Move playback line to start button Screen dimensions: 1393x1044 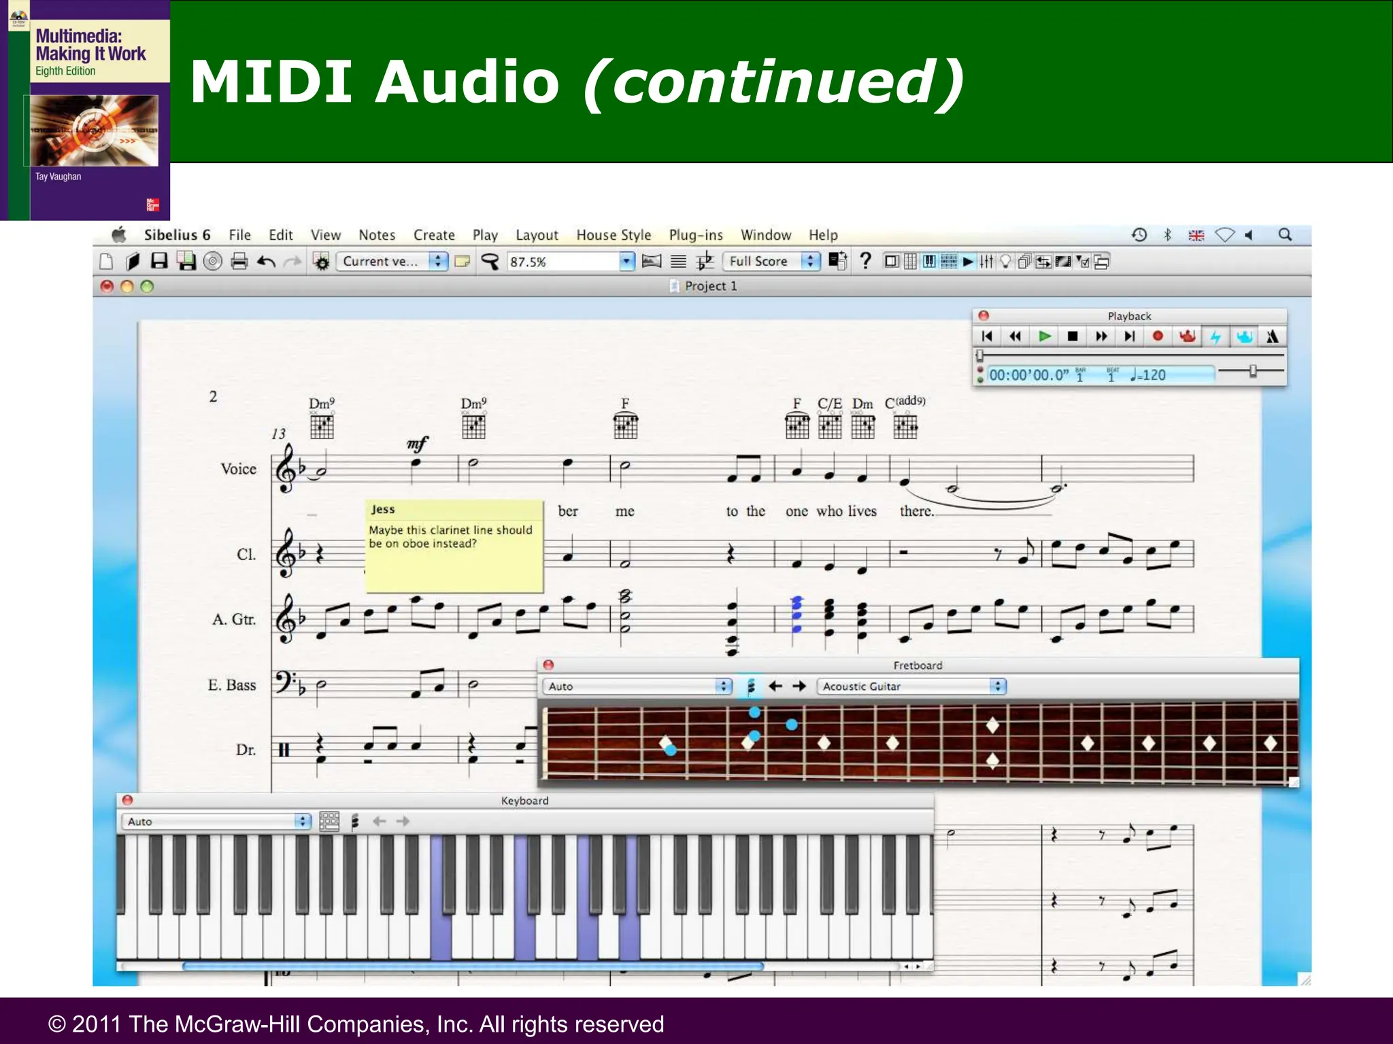point(987,336)
